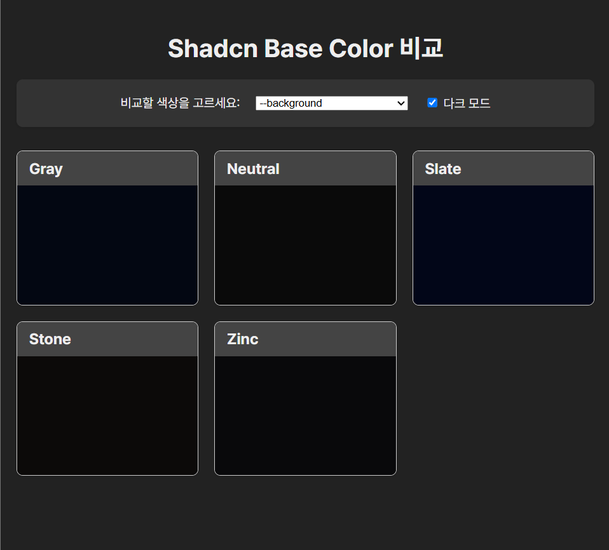609x550 pixels.
Task: Click the Neutral color swatch
Action: point(305,245)
